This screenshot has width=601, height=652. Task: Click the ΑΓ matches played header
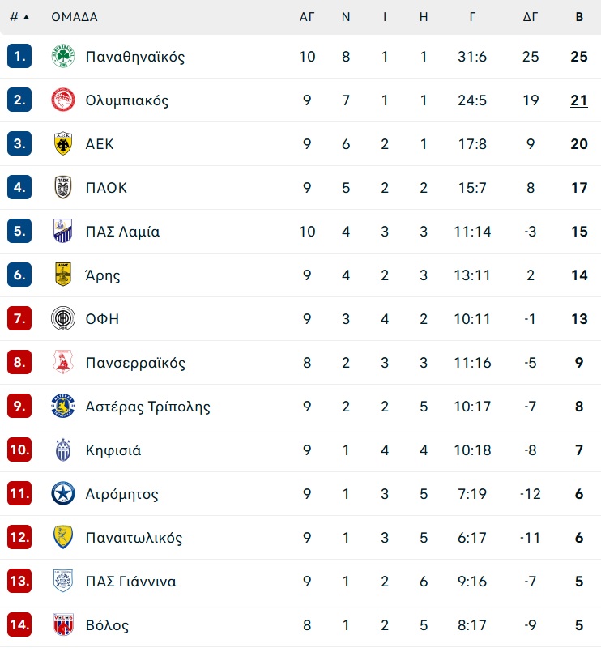point(307,17)
